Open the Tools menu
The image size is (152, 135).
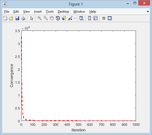(50, 12)
